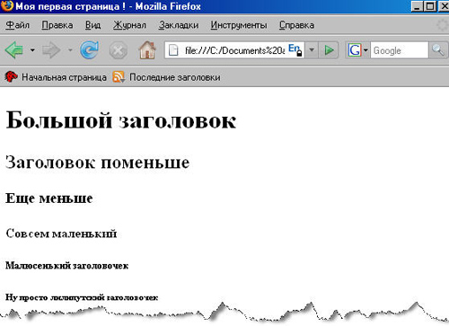
Task: Open the Закладки menu
Action: (x=179, y=25)
